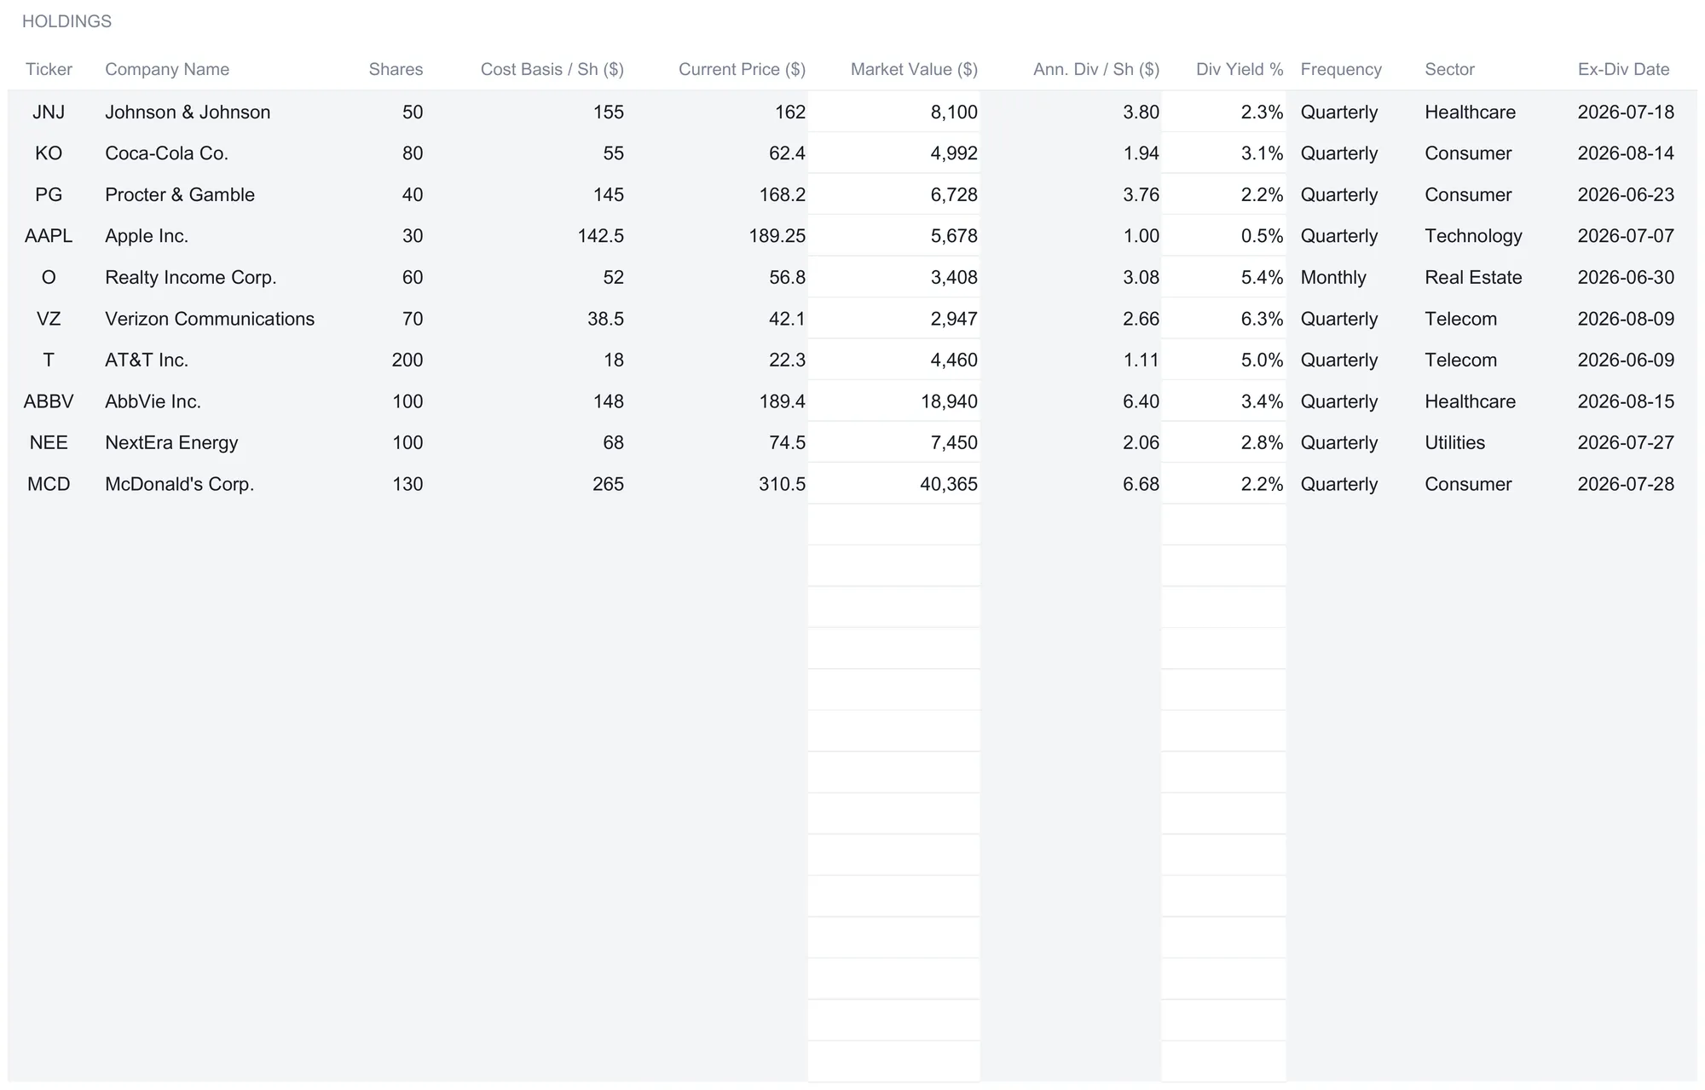Select the ABBV ticker cell

(x=49, y=401)
